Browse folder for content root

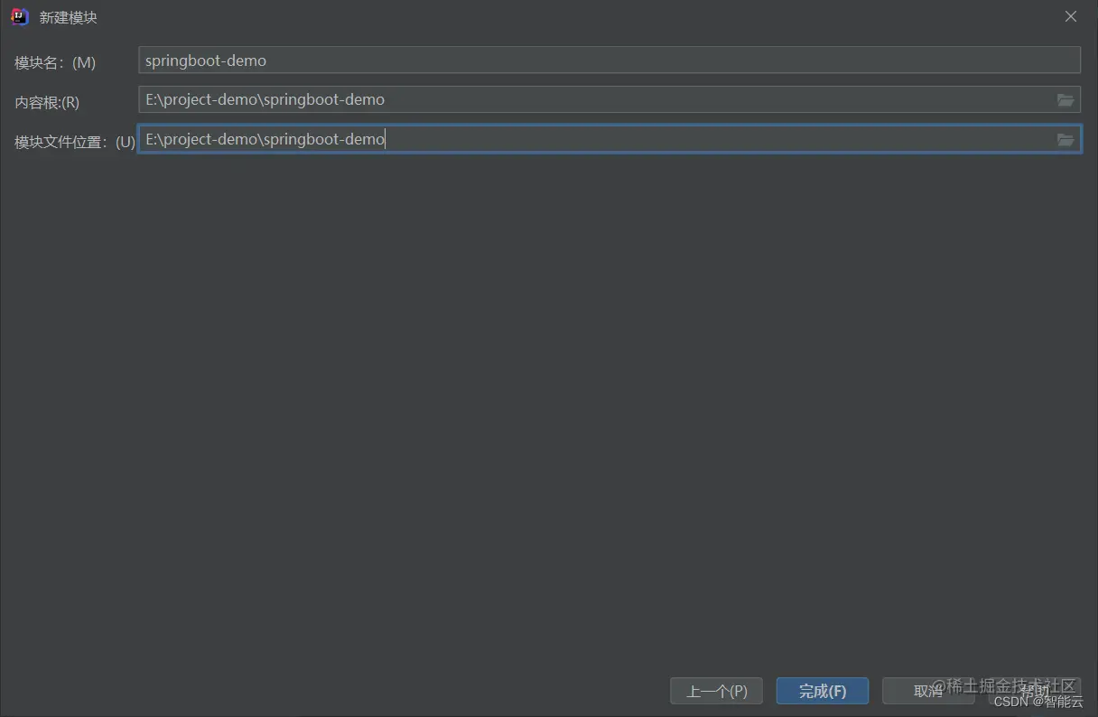tap(1066, 100)
